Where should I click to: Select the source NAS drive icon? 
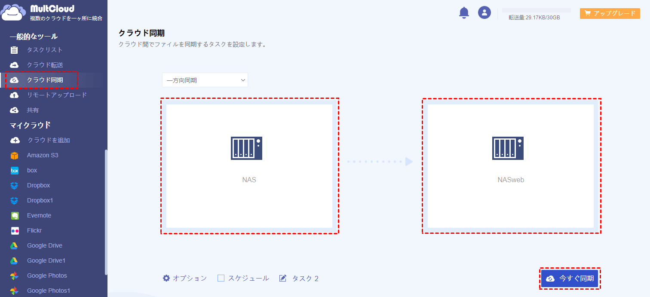246,148
